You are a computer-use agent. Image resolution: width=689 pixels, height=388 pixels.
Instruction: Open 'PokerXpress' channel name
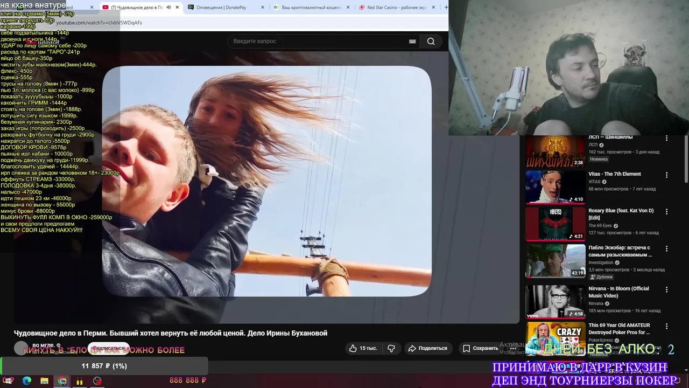pyautogui.click(x=600, y=341)
